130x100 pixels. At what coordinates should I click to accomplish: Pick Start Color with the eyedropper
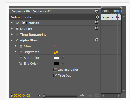63,58
